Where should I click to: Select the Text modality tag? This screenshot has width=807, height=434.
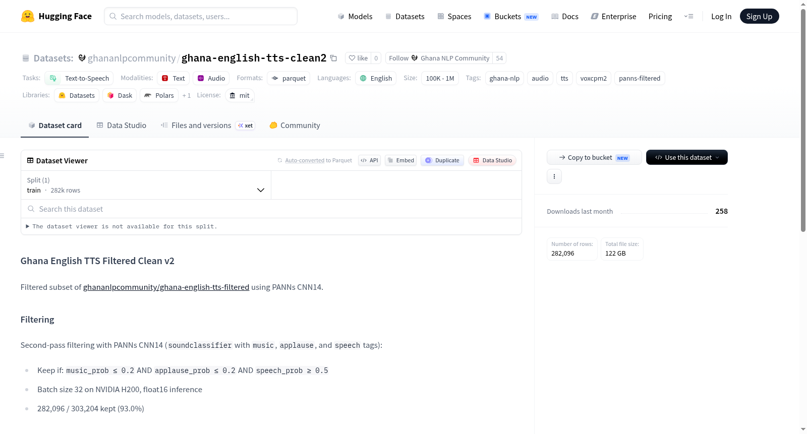tap(173, 78)
